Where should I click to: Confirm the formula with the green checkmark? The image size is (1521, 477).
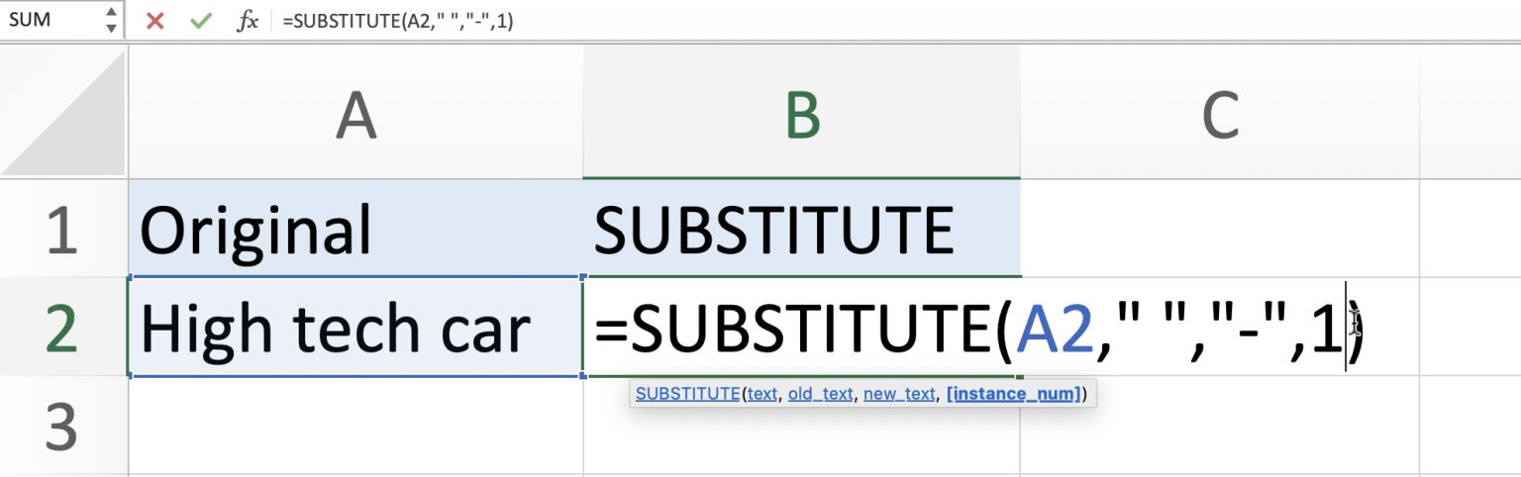tap(201, 21)
